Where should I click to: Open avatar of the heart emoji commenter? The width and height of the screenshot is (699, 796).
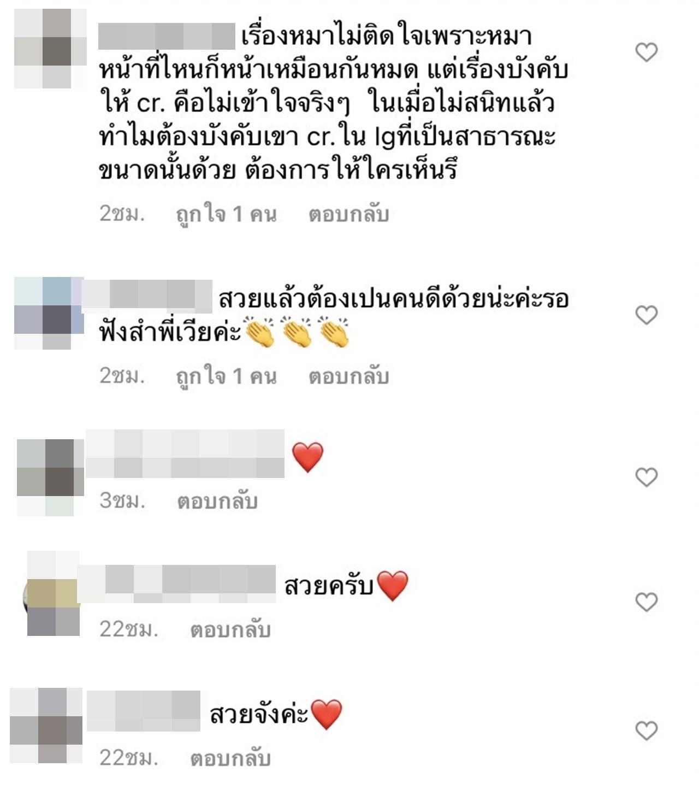point(51,477)
